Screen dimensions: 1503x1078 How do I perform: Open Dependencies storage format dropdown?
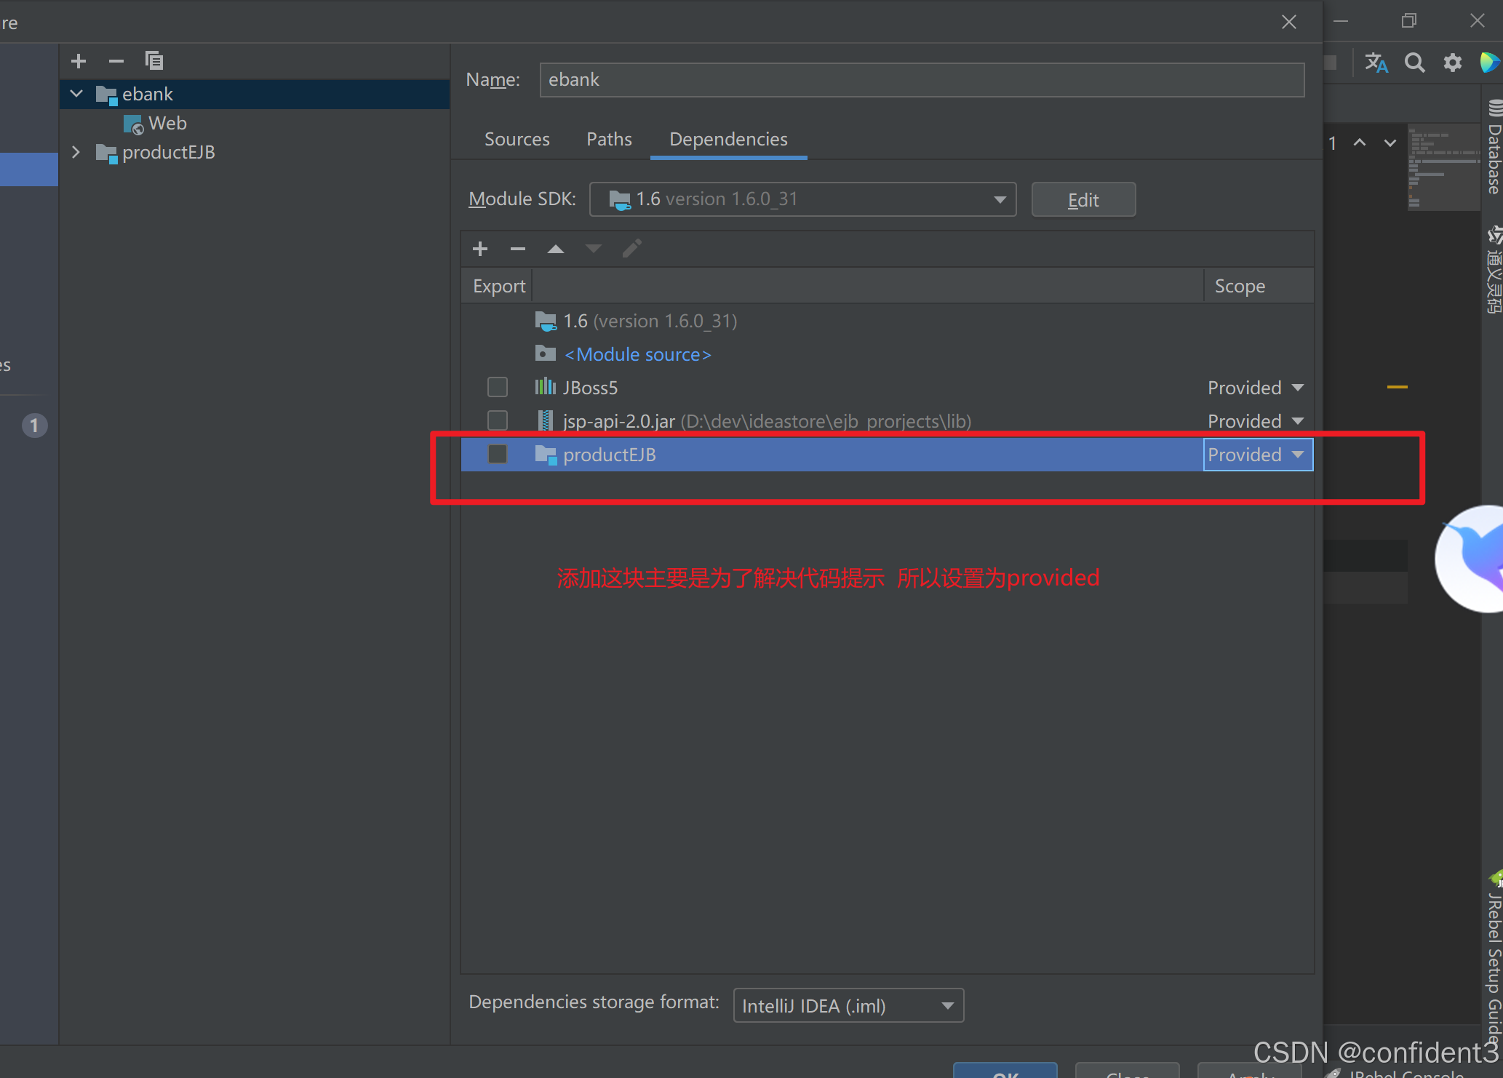(x=848, y=1005)
